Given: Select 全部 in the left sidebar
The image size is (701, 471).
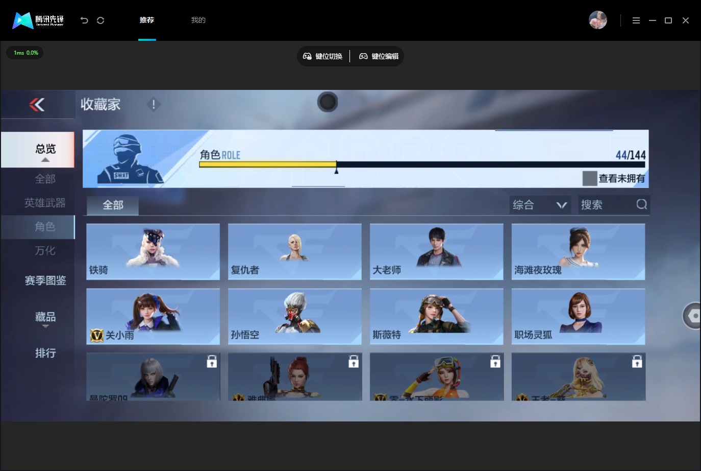Looking at the screenshot, I should coord(45,179).
